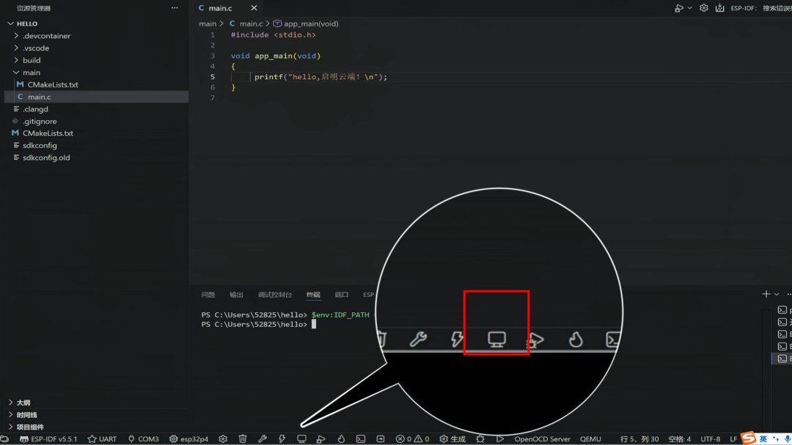Click the Full Clean trash icon
The height and width of the screenshot is (445, 792).
(243, 439)
